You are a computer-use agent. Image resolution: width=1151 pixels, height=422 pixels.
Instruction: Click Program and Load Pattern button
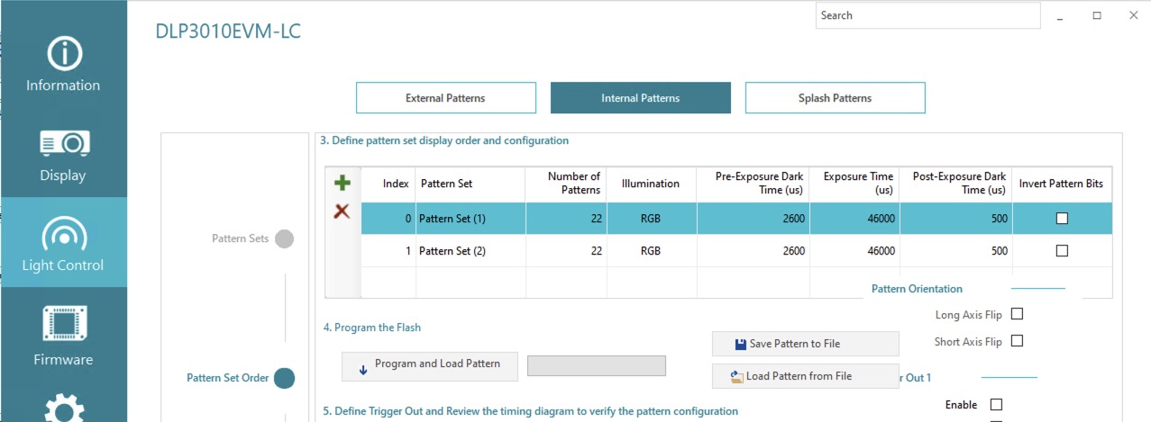click(x=430, y=364)
